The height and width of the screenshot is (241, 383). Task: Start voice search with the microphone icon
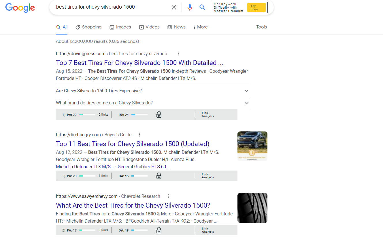pyautogui.click(x=190, y=7)
